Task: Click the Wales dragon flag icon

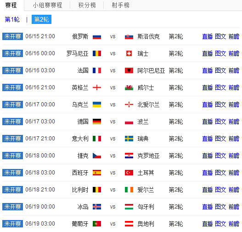Action: click(x=129, y=87)
